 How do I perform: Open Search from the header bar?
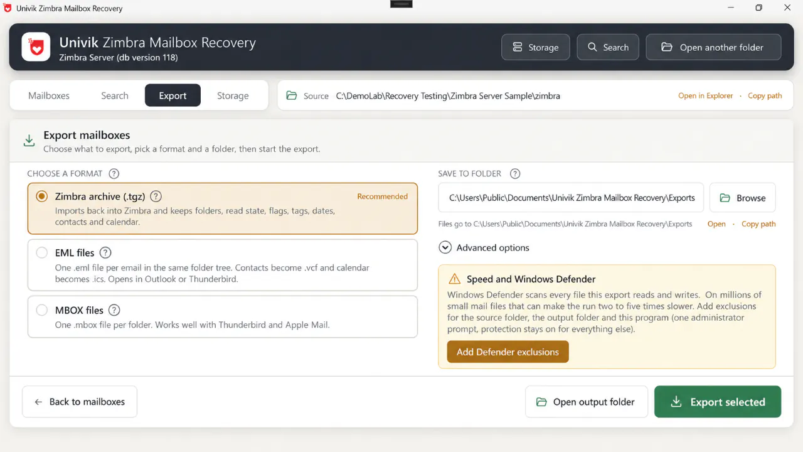(608, 47)
